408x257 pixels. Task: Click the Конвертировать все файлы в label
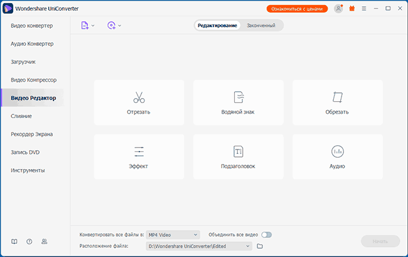pos(112,234)
